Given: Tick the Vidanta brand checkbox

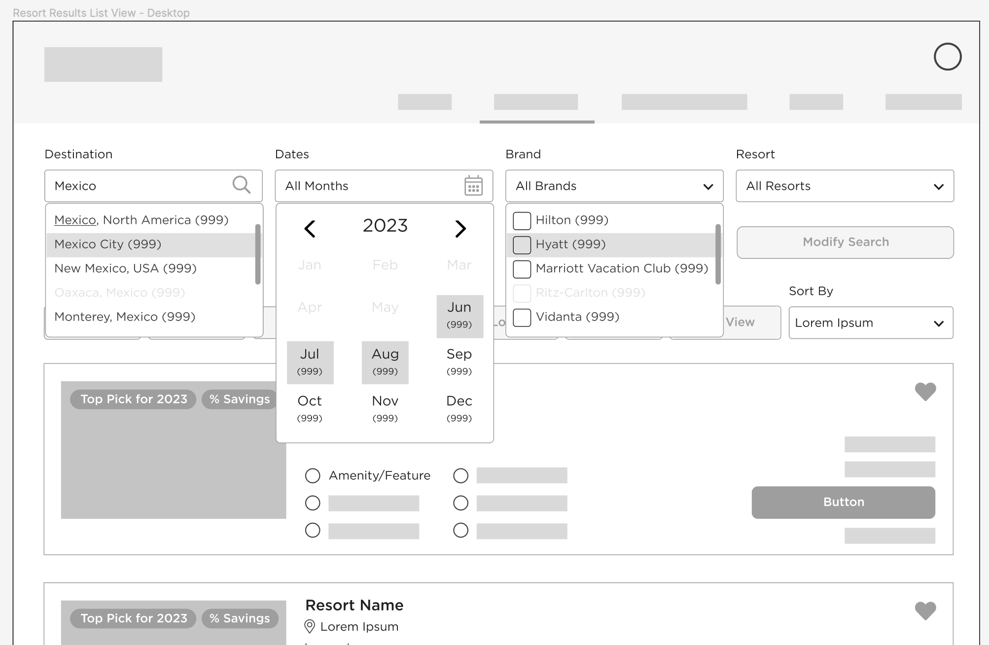Looking at the screenshot, I should coord(522,317).
